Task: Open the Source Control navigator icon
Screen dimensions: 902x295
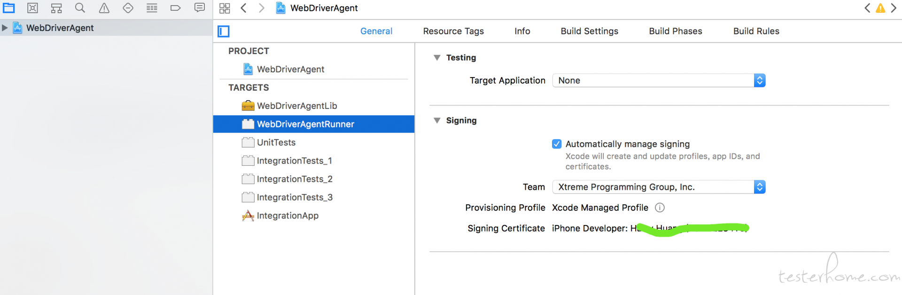Action: click(x=32, y=8)
